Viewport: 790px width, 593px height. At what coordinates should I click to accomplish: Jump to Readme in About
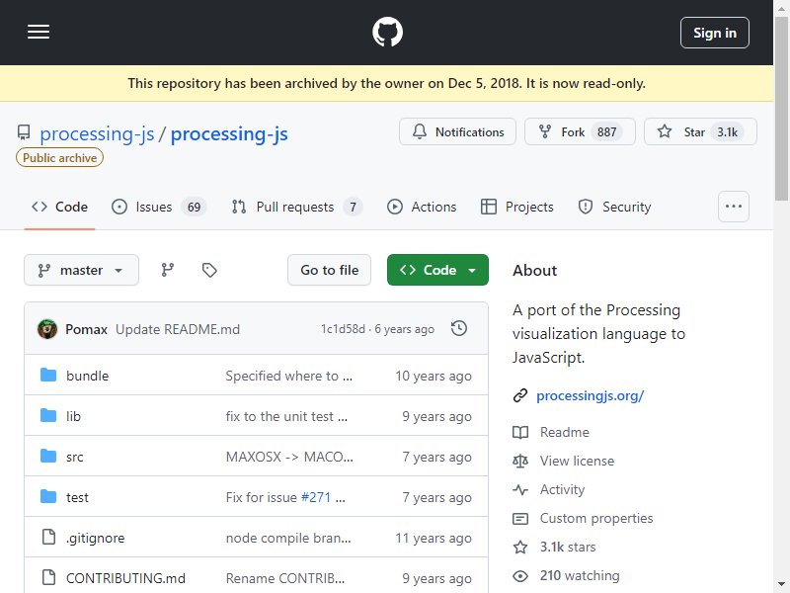pos(564,432)
